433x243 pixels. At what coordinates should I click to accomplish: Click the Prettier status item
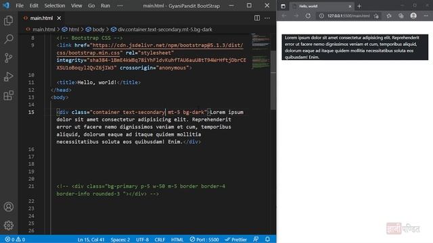point(236,240)
